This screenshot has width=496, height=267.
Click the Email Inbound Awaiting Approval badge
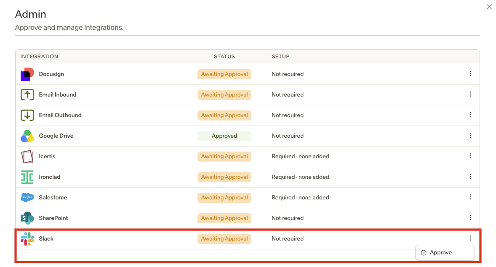tap(224, 95)
